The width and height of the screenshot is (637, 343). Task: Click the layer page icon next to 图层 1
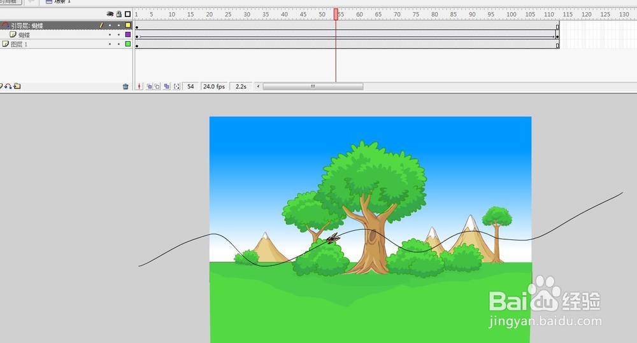tap(5, 44)
